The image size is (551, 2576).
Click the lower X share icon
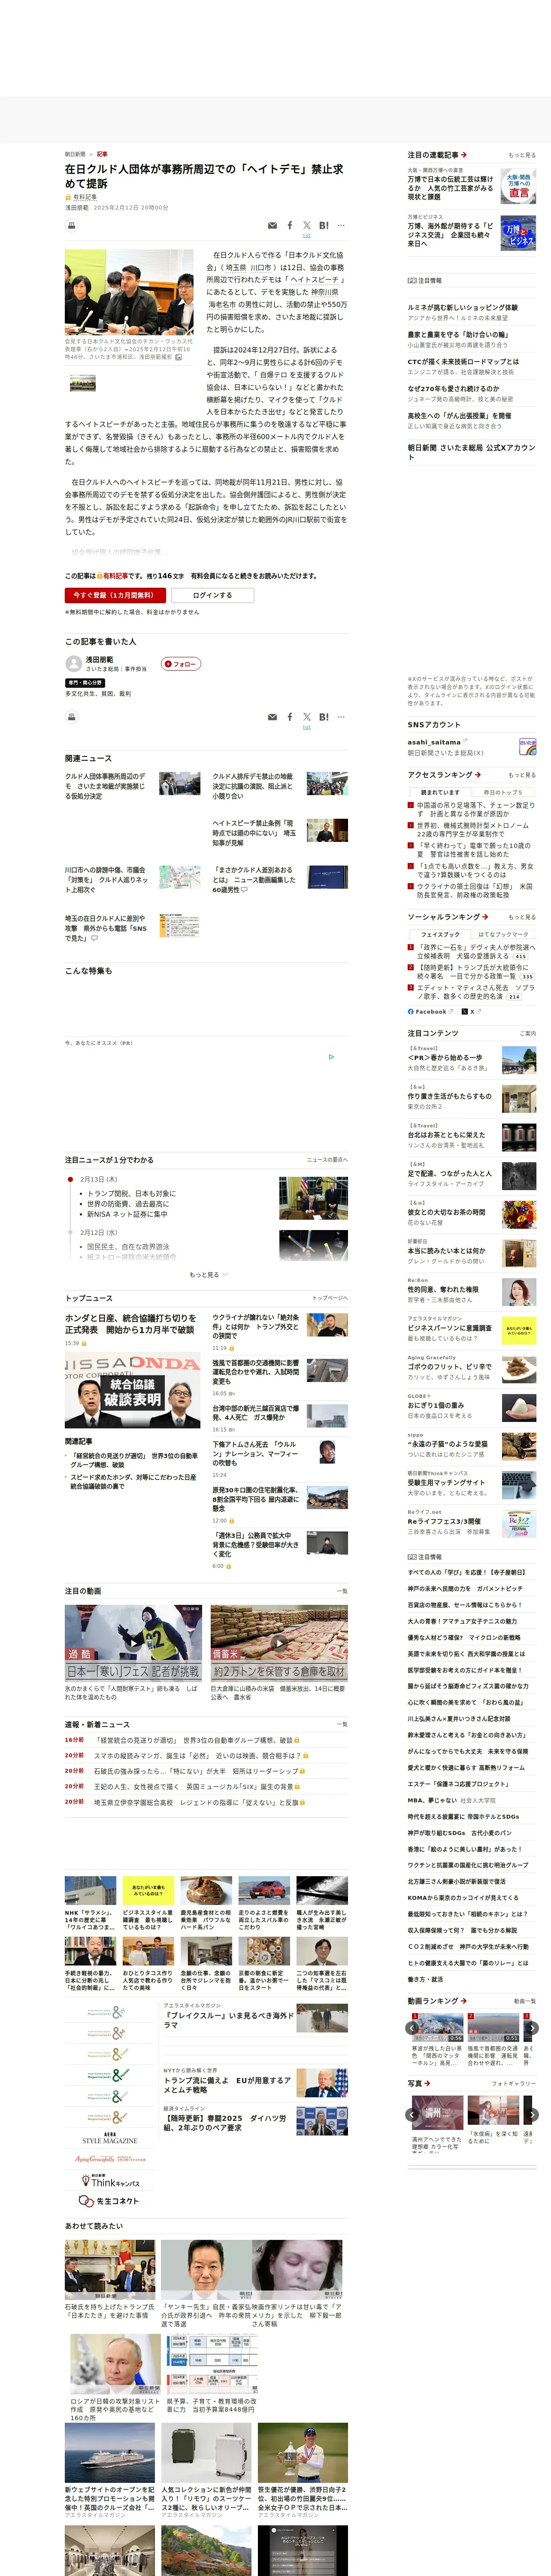pos(307,717)
